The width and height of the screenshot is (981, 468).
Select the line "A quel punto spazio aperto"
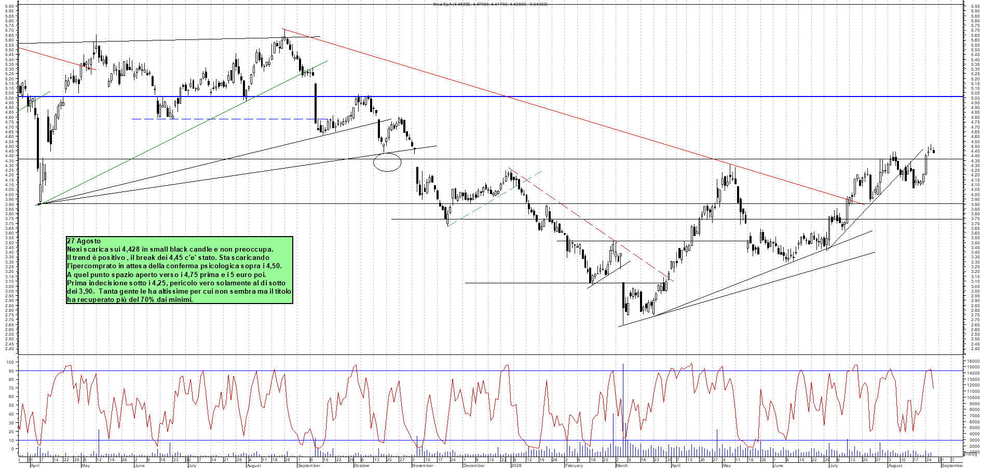[167, 274]
